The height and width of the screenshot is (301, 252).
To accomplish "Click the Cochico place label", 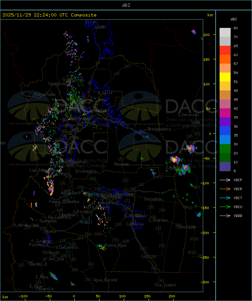I will tap(149, 256).
